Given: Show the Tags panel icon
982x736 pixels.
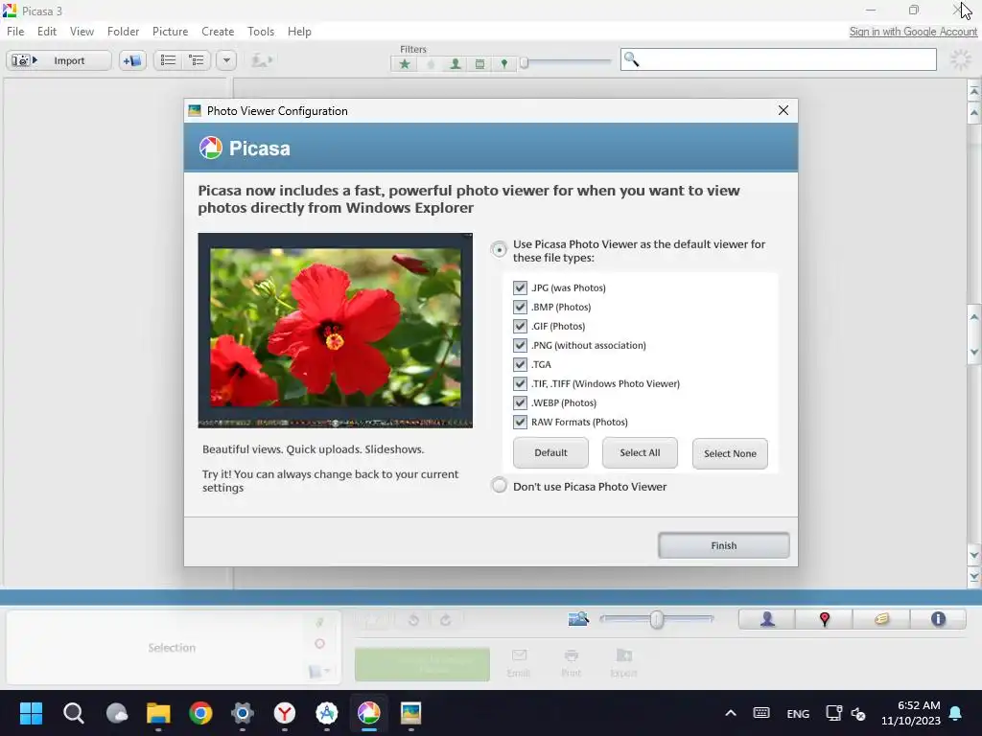Looking at the screenshot, I should tap(881, 619).
